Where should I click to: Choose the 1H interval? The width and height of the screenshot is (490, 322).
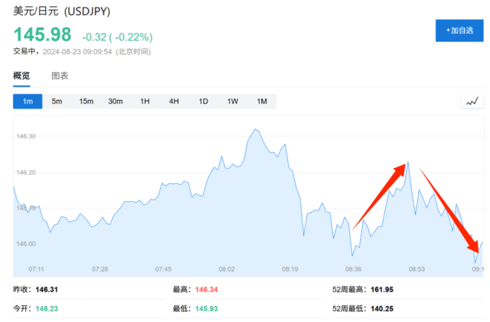145,102
